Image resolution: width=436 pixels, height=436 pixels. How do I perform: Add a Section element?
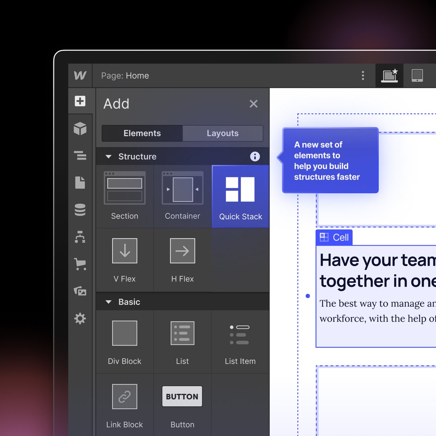(125, 197)
